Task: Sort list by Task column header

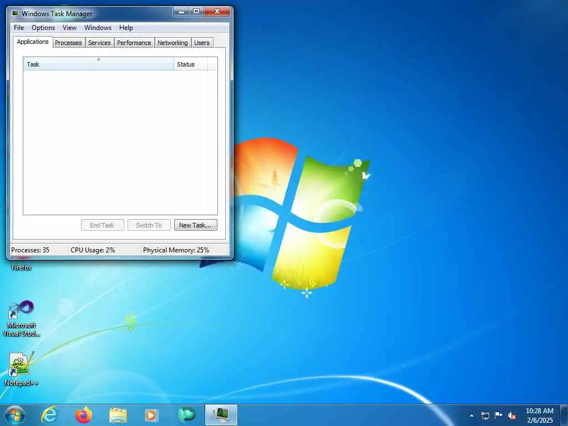Action: click(99, 64)
